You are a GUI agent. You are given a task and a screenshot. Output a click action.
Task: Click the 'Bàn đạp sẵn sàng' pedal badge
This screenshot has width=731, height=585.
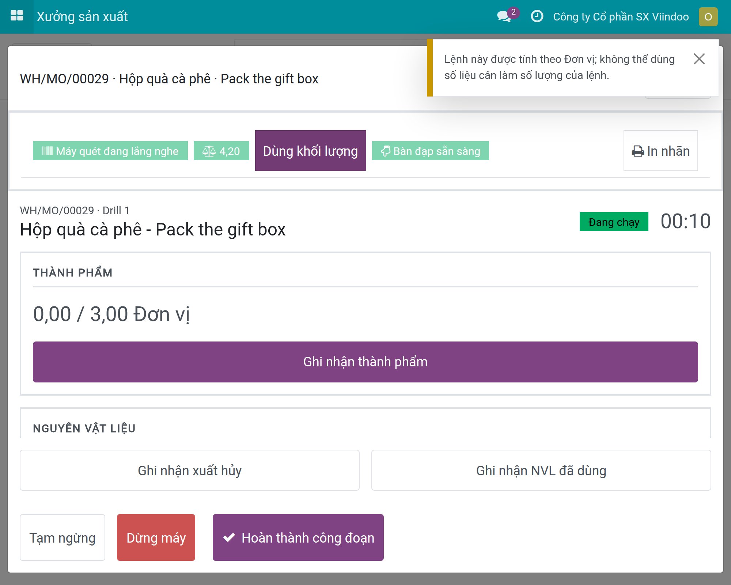pyautogui.click(x=431, y=151)
